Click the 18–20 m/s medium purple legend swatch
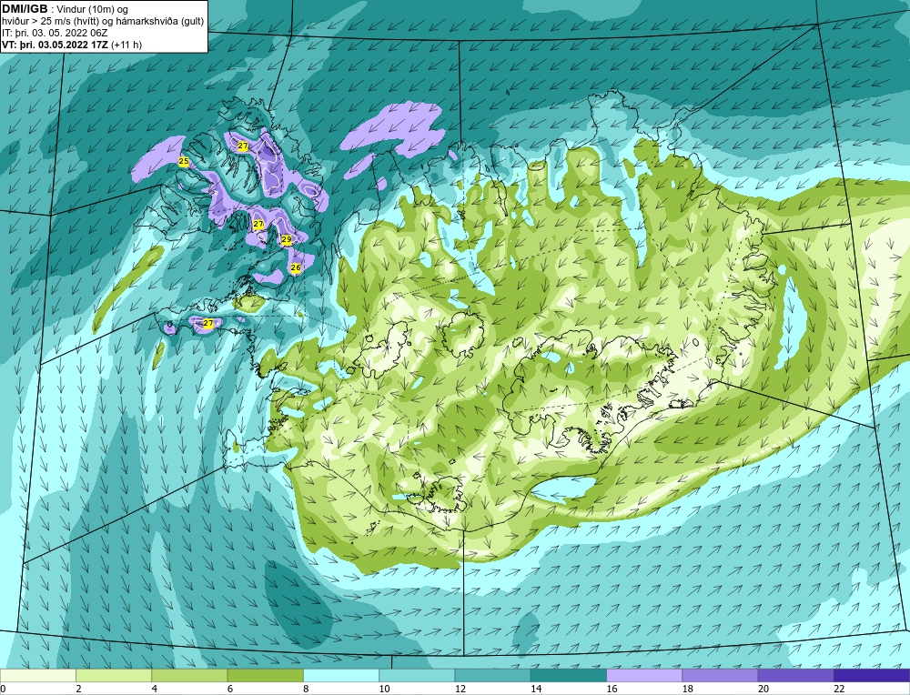This screenshot has width=910, height=695. point(720,676)
